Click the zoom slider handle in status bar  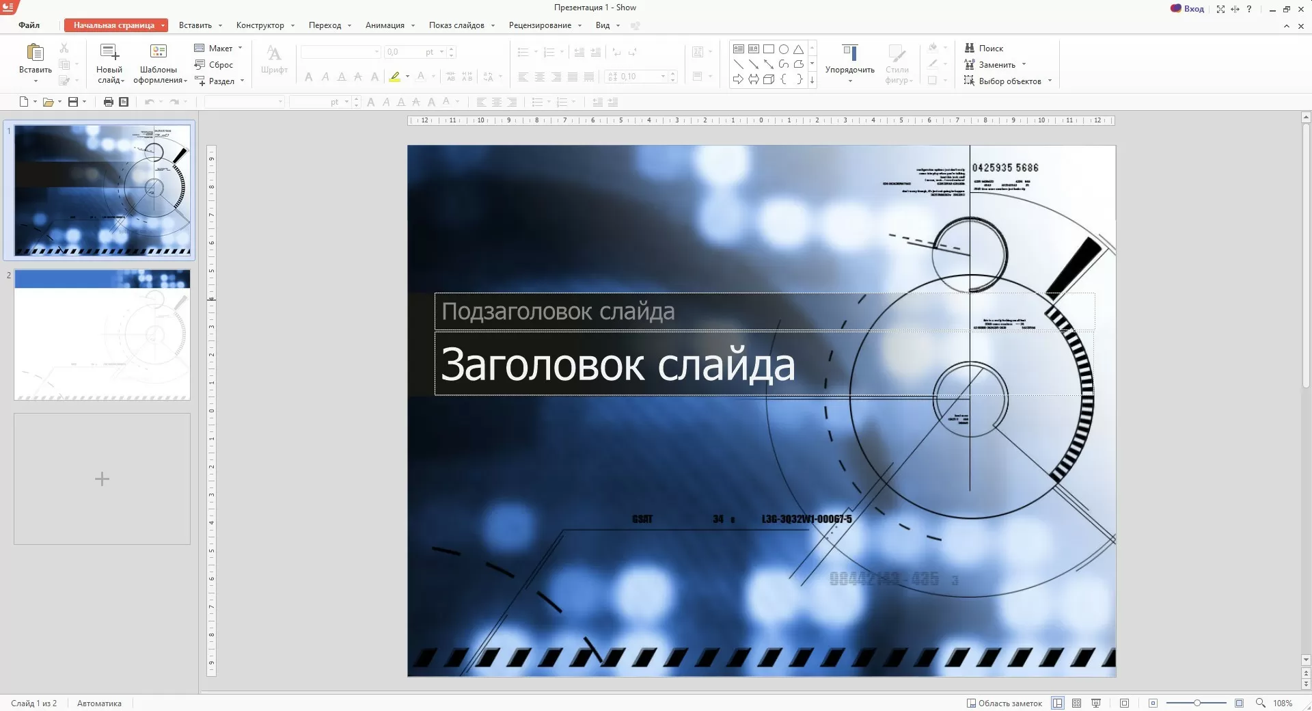tap(1197, 703)
